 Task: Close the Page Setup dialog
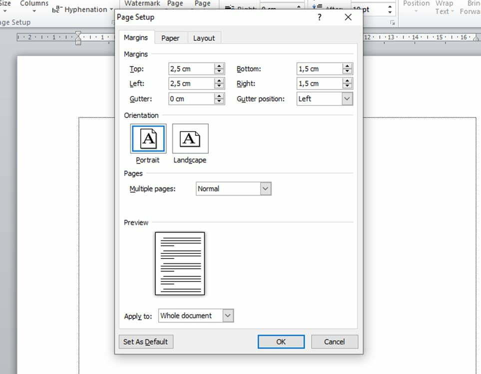(348, 17)
